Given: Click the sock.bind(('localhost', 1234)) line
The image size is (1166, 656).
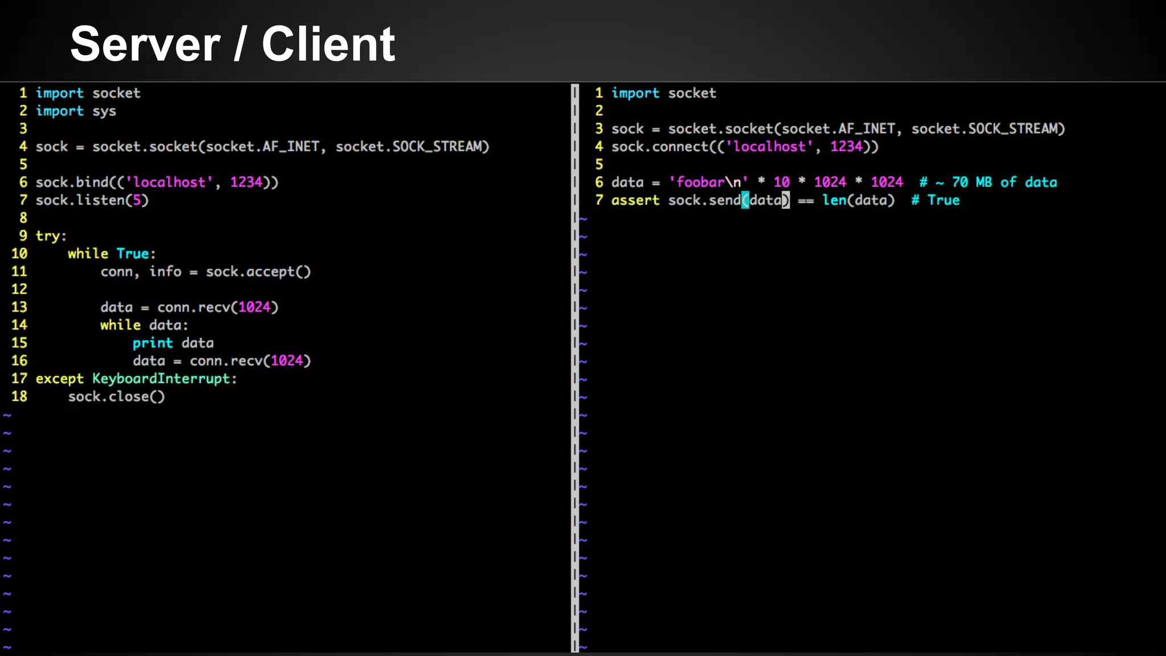Looking at the screenshot, I should [x=157, y=182].
